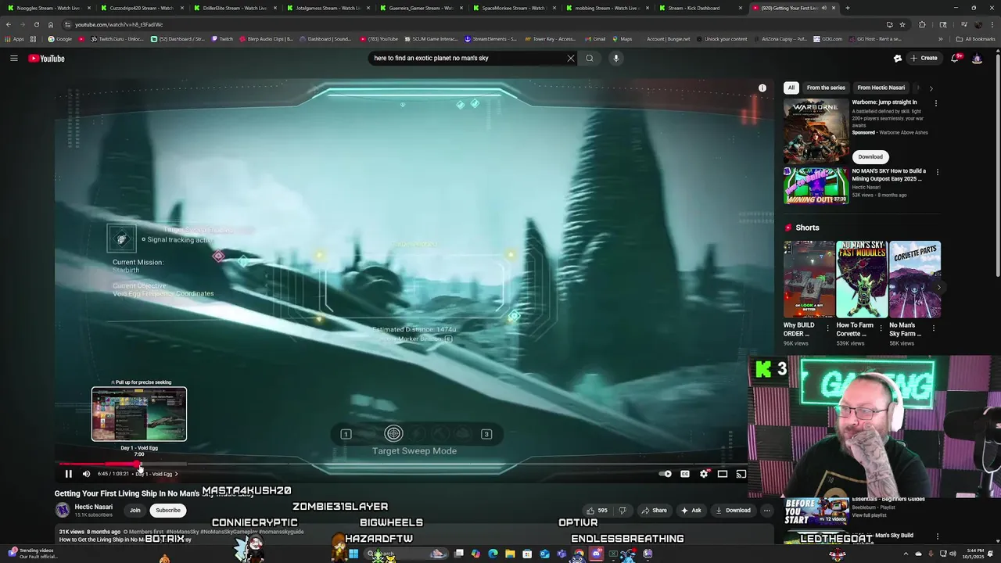Open Mining Outpost video thumbnail

(x=816, y=186)
